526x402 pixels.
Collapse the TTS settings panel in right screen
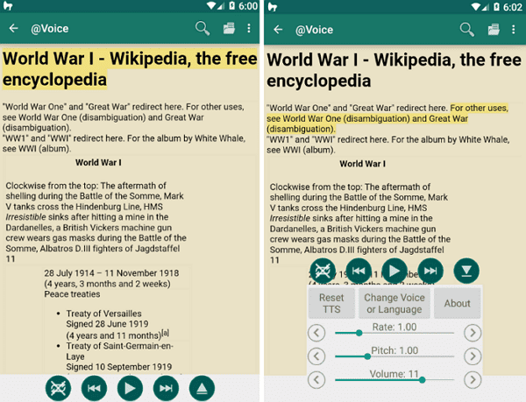click(466, 271)
